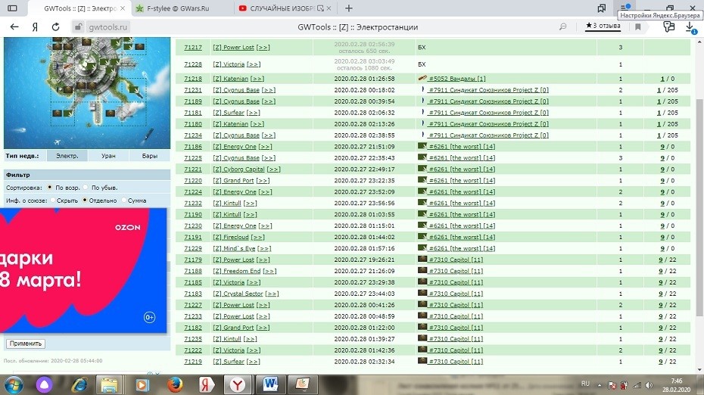Open the red Я Yandex taskbar icon
This screenshot has width=704, height=395.
(206, 384)
